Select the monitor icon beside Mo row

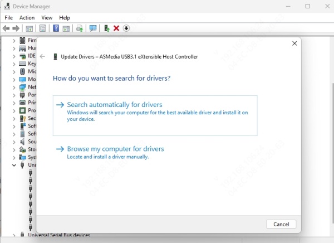(x=22, y=79)
